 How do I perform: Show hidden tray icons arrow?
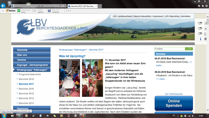pos(178,116)
